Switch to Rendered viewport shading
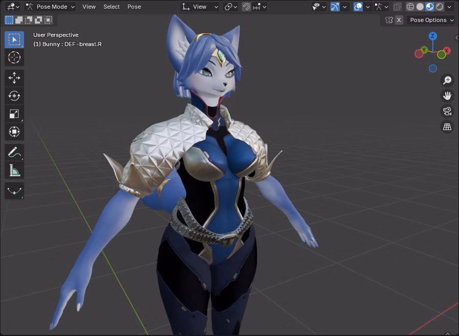 coord(439,7)
